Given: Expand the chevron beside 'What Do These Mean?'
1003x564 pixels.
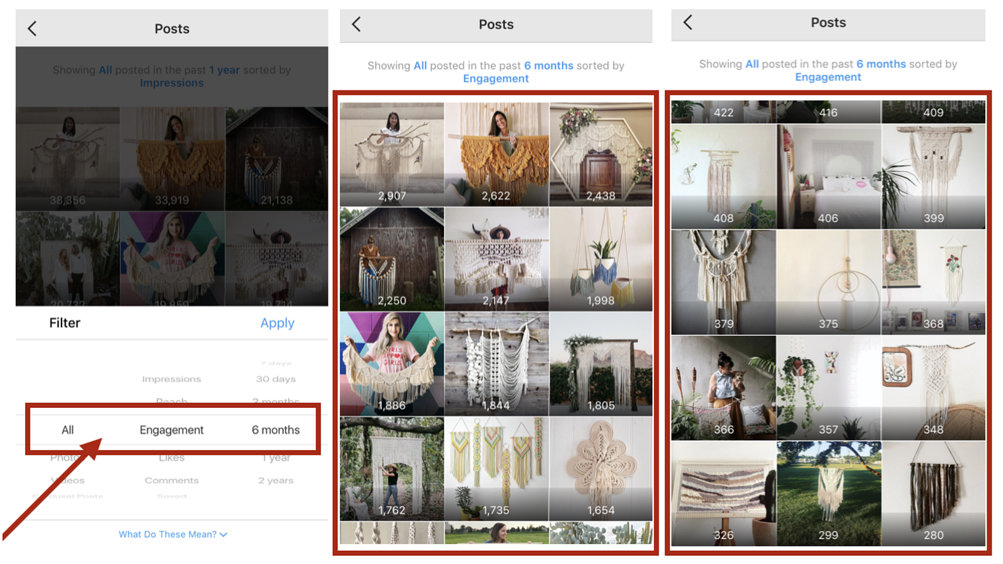Looking at the screenshot, I should point(224,535).
